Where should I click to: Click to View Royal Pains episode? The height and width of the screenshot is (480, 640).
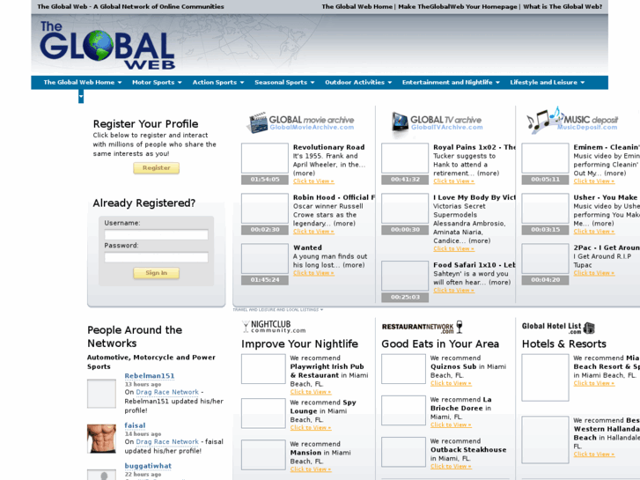tap(454, 181)
